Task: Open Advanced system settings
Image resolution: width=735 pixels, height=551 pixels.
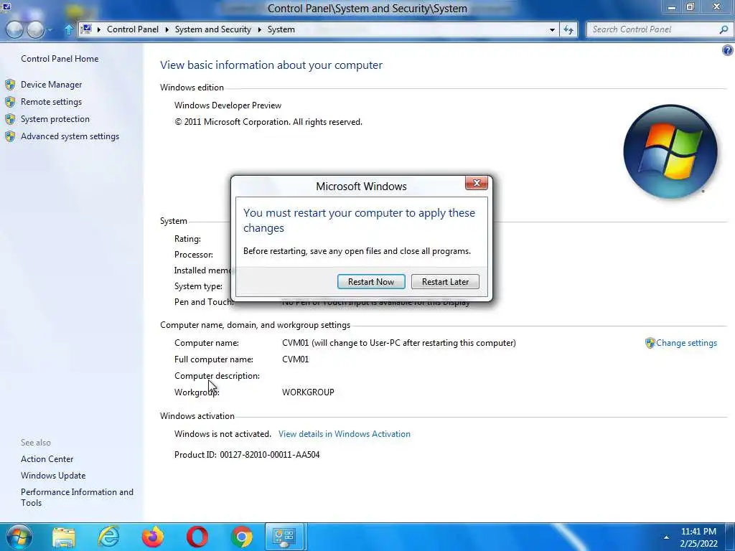Action: [x=70, y=136]
